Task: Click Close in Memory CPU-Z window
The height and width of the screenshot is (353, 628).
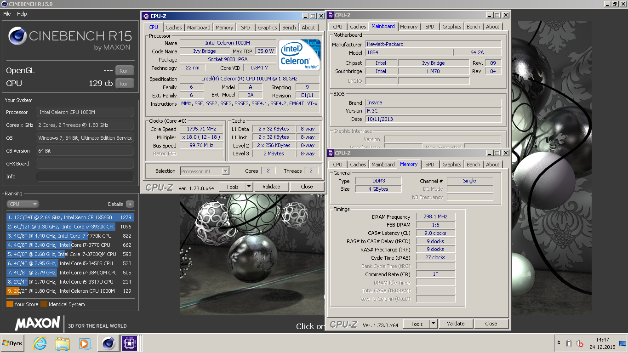Action: tap(491, 324)
